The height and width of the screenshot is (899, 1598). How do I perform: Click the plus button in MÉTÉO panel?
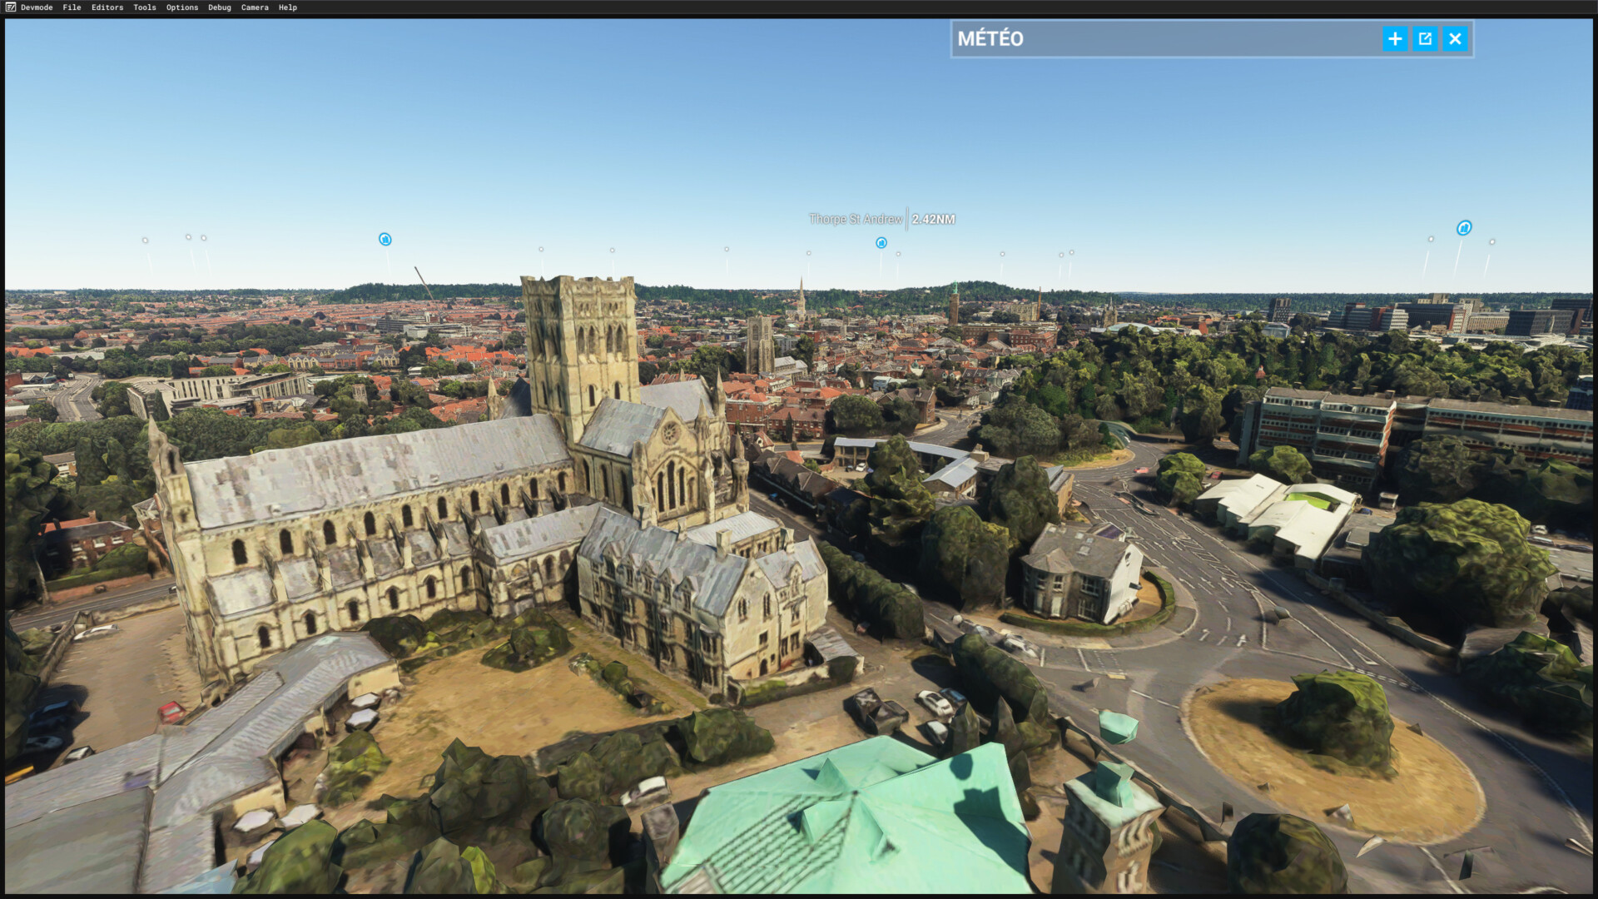click(x=1395, y=39)
